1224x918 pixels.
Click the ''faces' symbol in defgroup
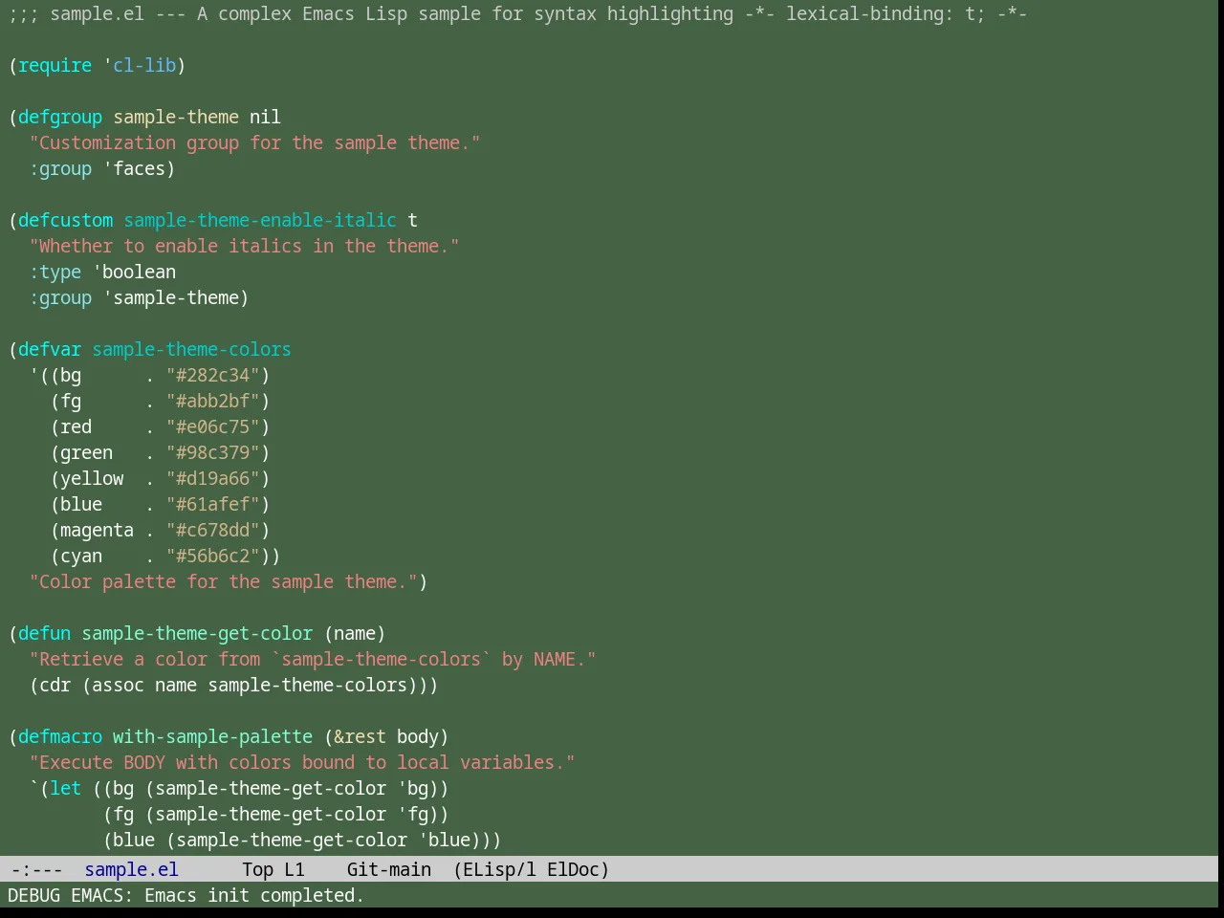point(134,168)
